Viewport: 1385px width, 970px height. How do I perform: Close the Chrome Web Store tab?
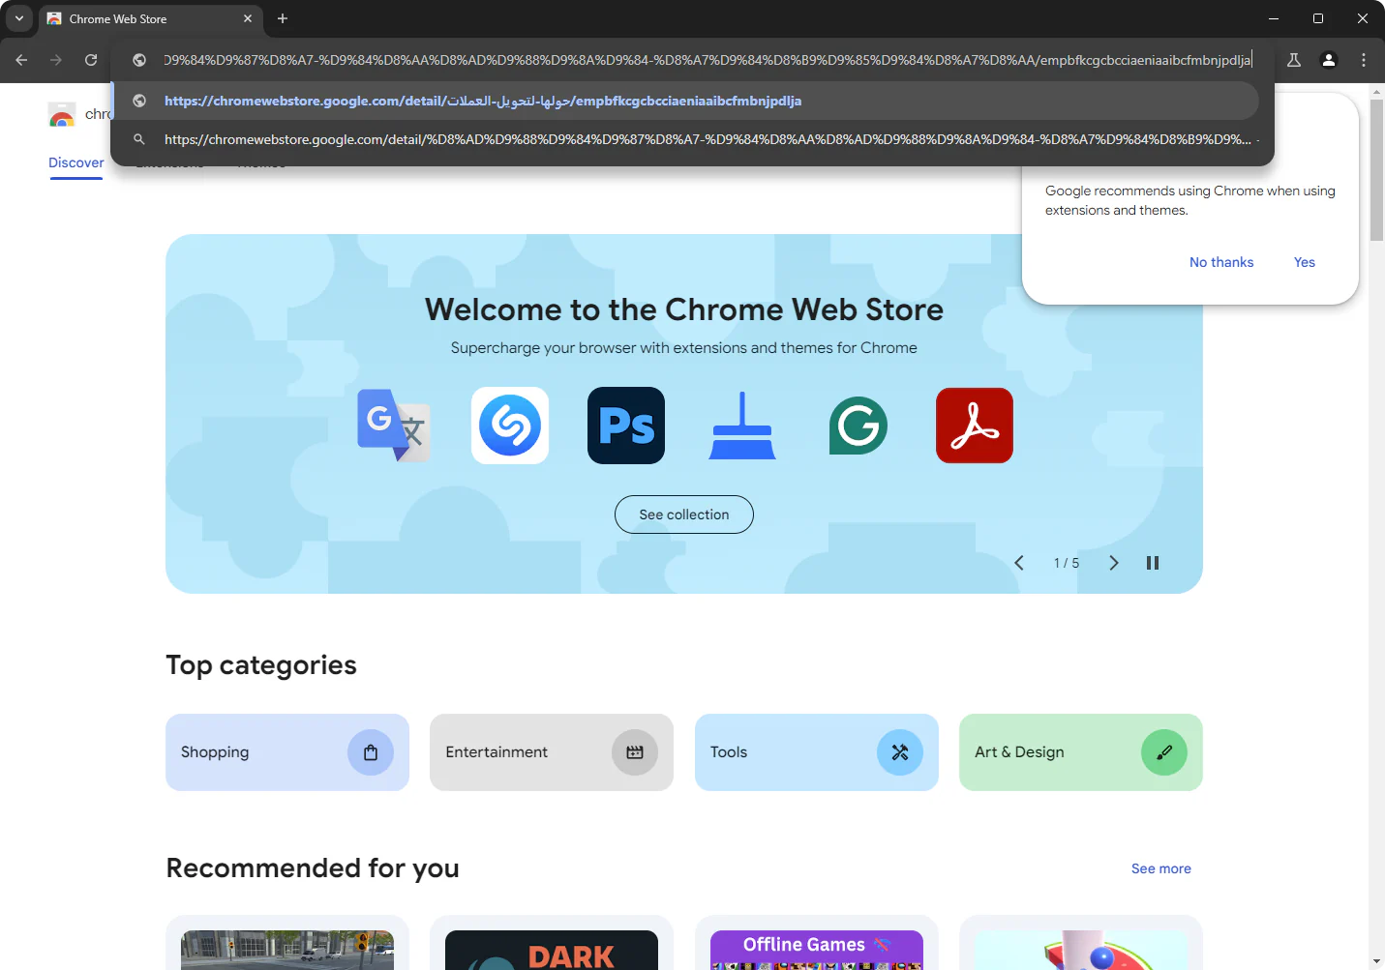tap(248, 18)
